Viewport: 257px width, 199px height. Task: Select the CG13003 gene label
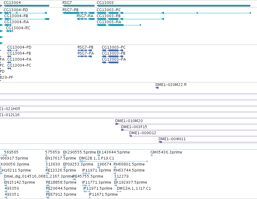(105, 3)
